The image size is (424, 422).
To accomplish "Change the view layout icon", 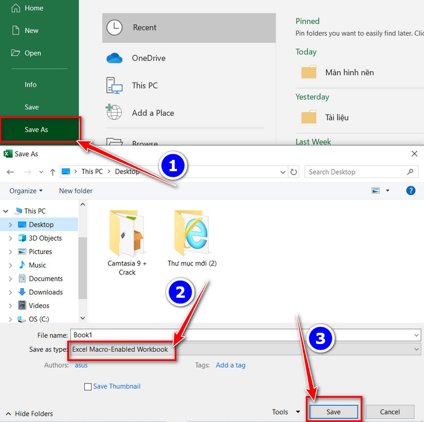I will pos(376,191).
